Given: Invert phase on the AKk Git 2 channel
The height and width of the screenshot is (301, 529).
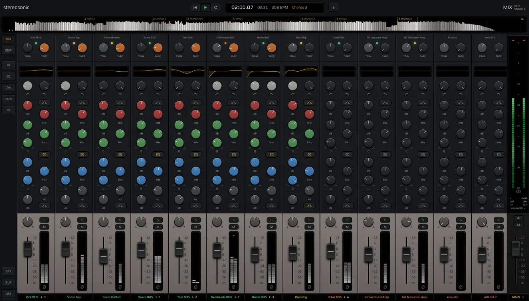Looking at the screenshot, I should point(499,287).
